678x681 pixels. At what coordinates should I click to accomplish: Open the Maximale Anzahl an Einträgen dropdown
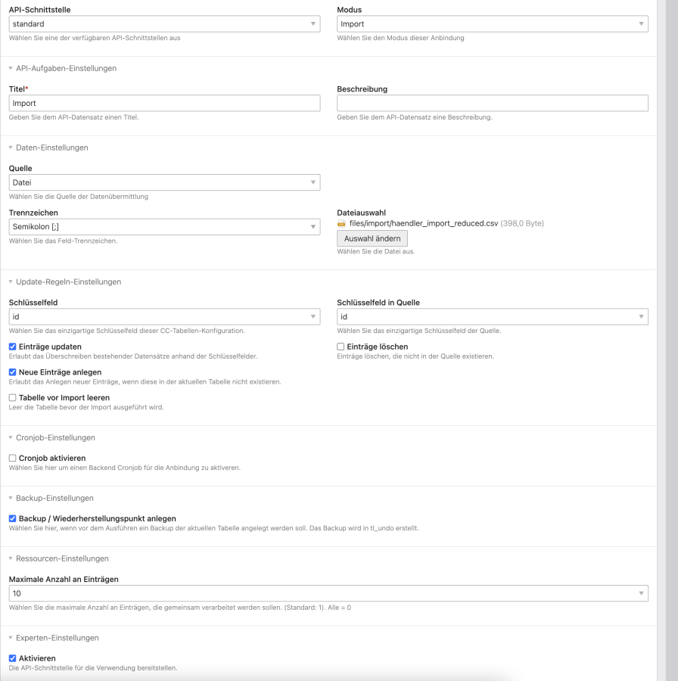coord(328,594)
